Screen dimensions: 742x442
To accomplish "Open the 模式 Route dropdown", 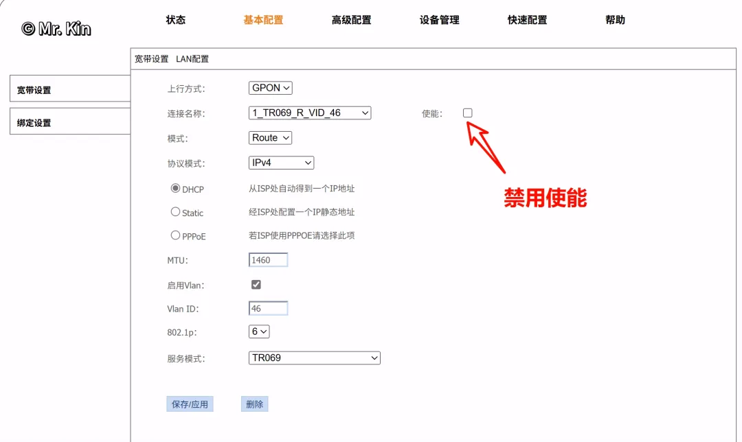I will [x=269, y=137].
